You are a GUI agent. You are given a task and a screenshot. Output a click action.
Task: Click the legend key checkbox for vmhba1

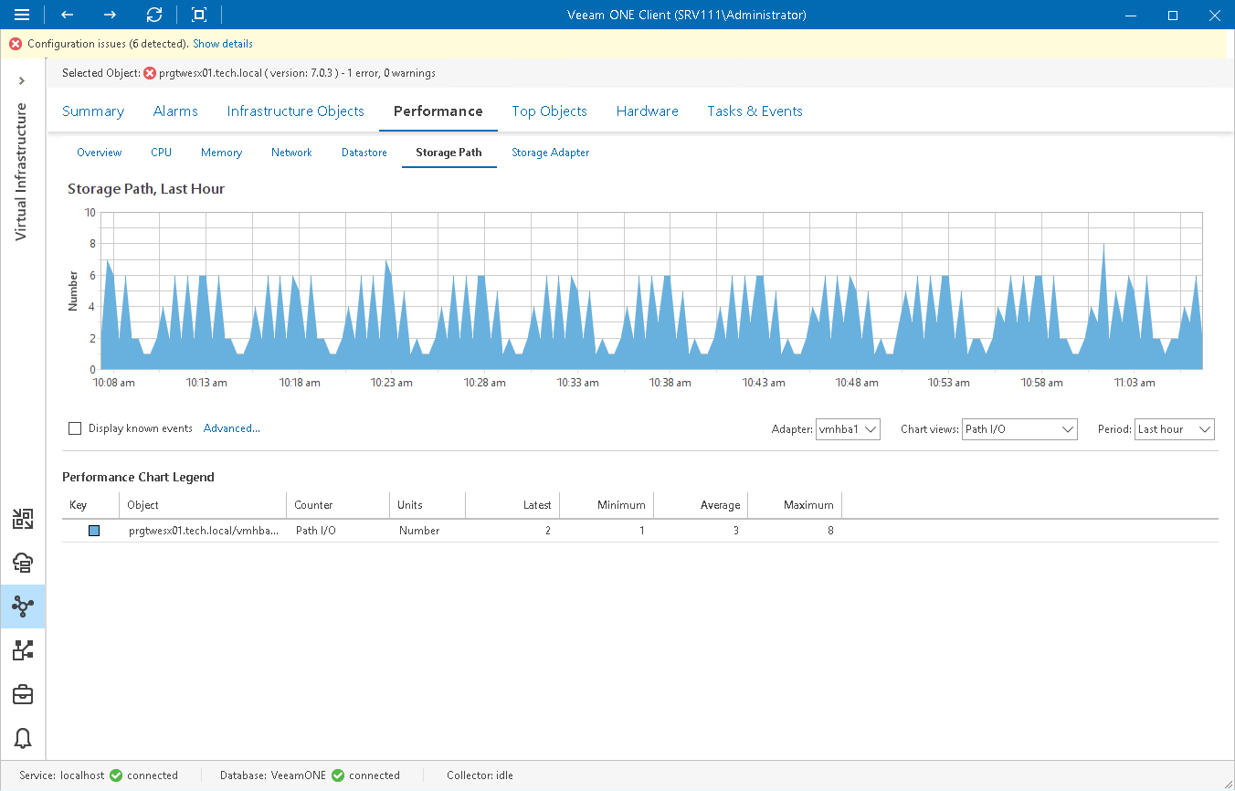tap(94, 530)
